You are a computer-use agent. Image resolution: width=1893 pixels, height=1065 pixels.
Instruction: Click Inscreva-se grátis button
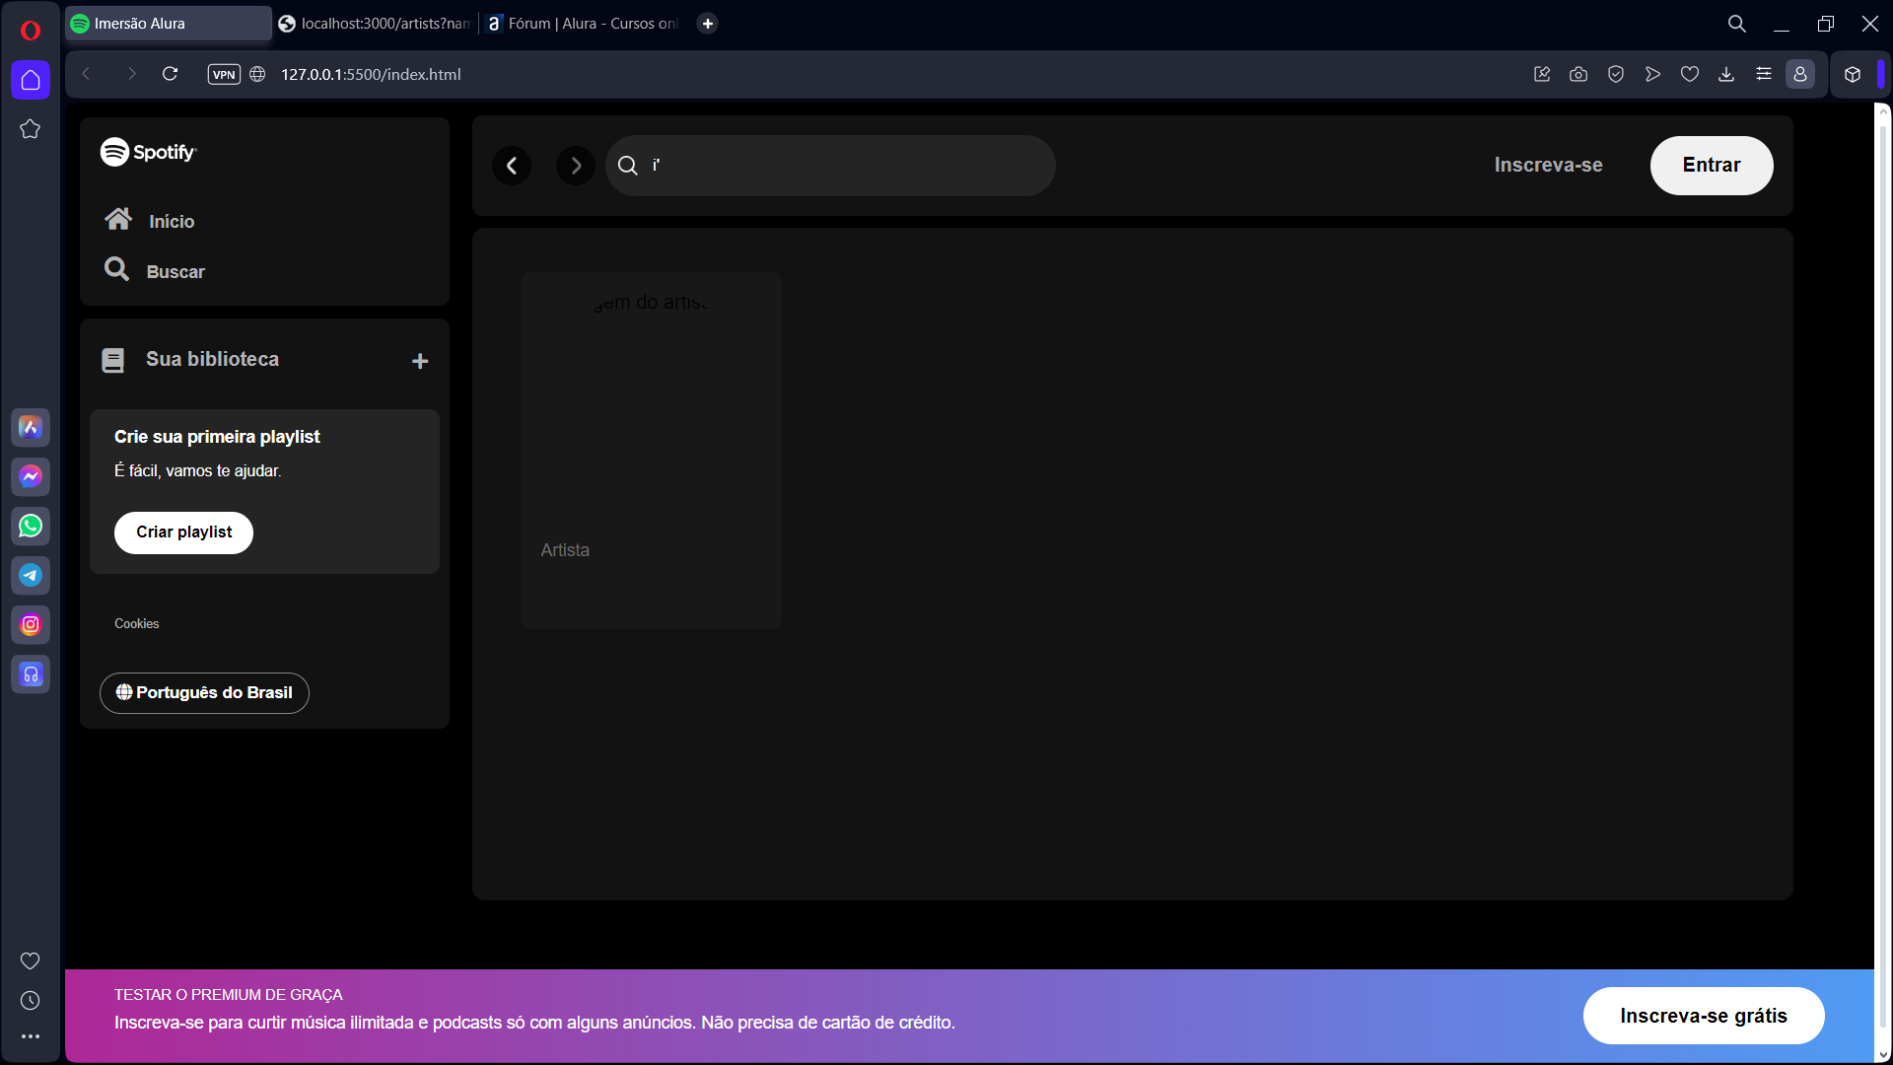[x=1704, y=1016]
